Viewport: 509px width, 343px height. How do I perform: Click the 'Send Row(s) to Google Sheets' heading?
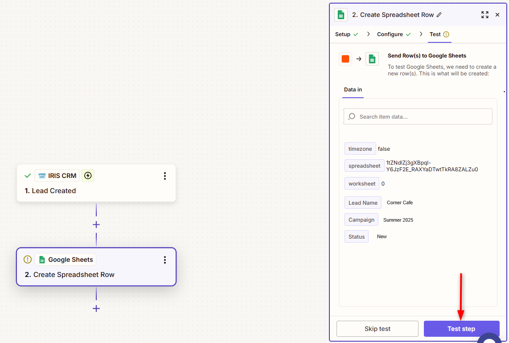(427, 56)
